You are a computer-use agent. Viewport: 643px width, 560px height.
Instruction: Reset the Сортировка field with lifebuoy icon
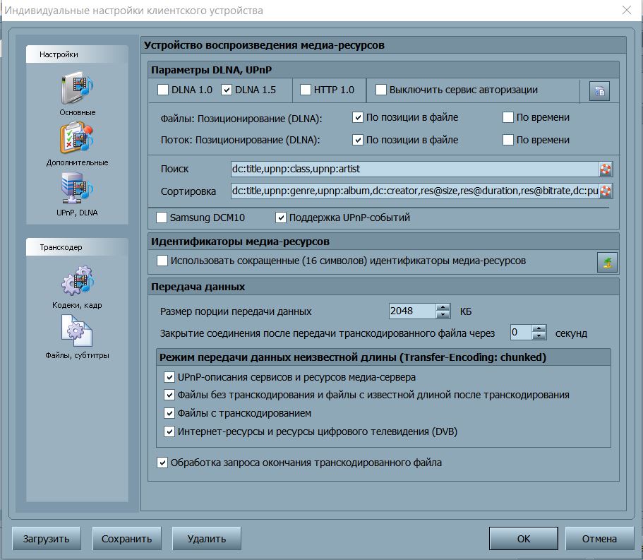606,191
